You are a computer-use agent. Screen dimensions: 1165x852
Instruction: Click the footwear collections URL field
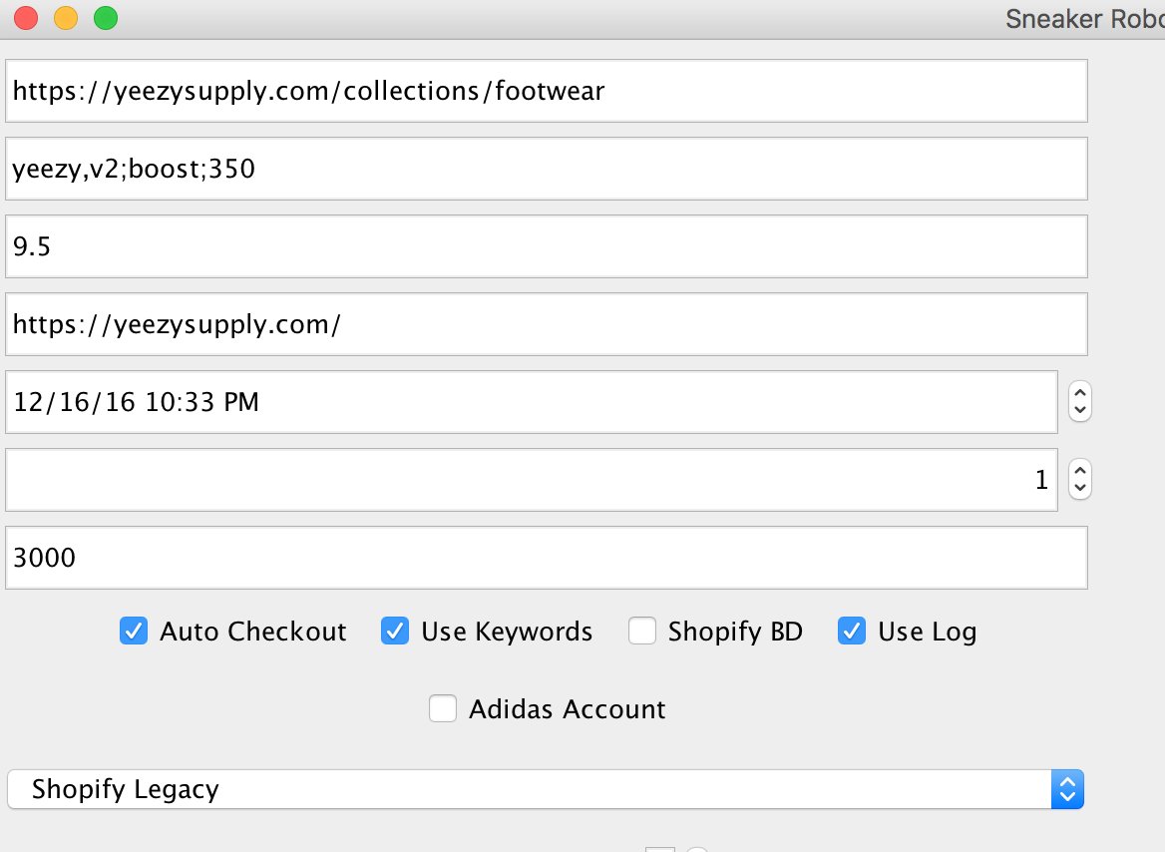(x=547, y=91)
